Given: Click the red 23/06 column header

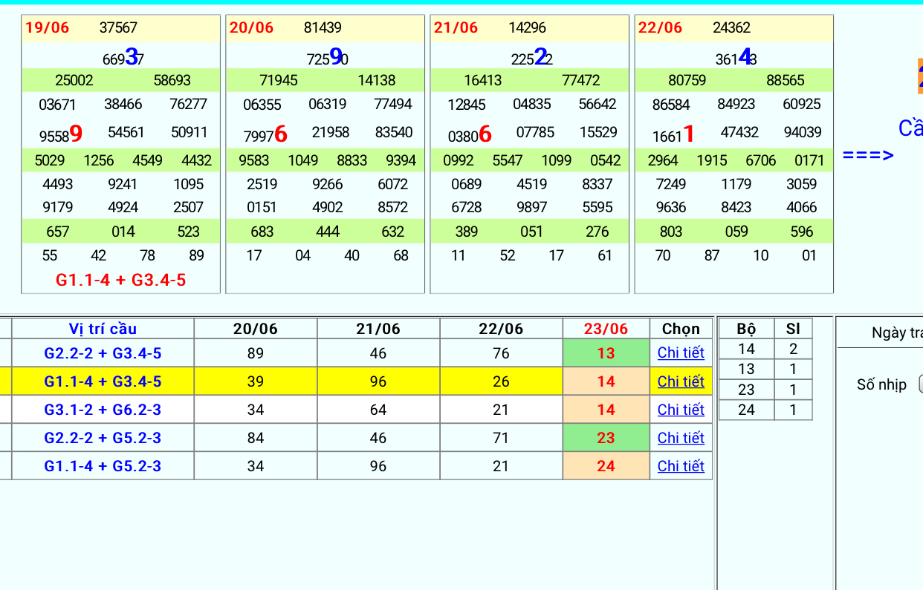Looking at the screenshot, I should click(x=606, y=329).
